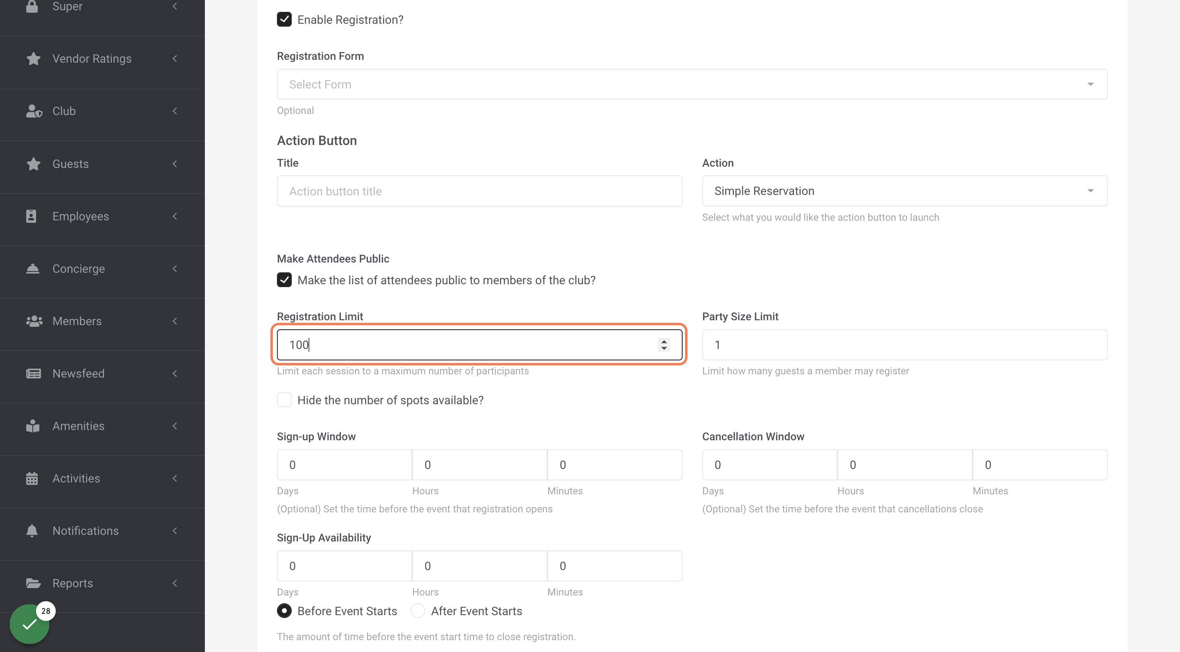Expand the Members menu chevron
Viewport: 1180px width, 652px height.
pos(175,321)
